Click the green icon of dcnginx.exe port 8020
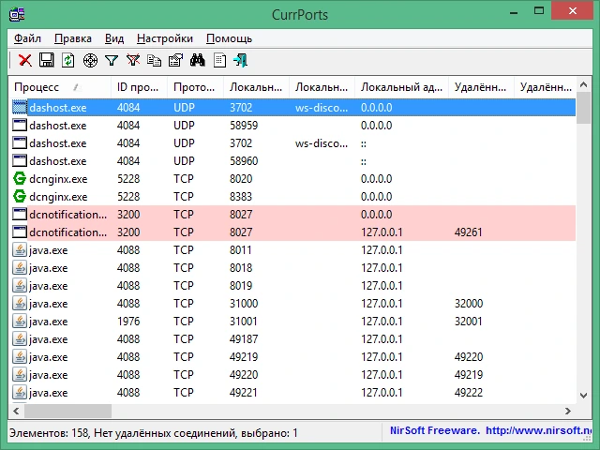 coord(20,179)
